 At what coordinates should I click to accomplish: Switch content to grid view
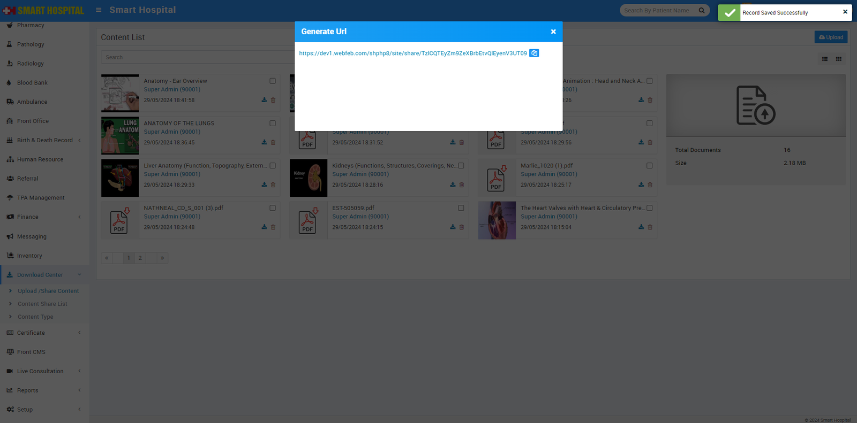tap(838, 59)
